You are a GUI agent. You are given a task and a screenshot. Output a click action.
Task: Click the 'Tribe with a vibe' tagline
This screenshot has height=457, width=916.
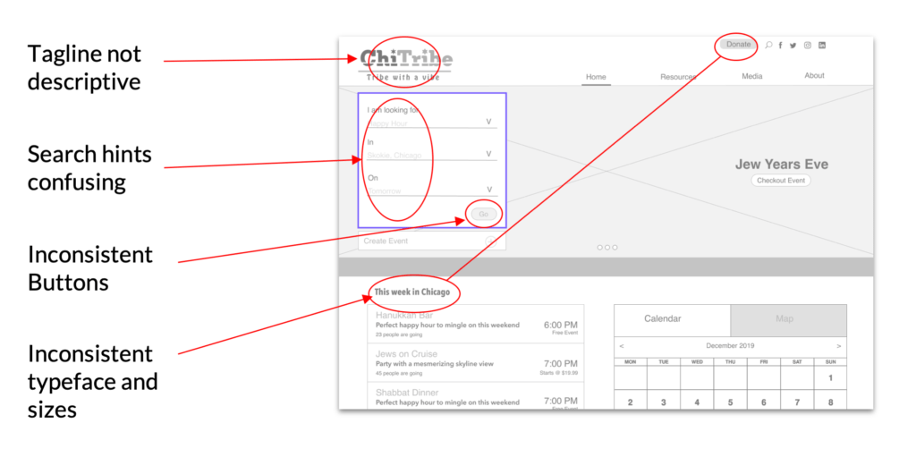(x=403, y=78)
